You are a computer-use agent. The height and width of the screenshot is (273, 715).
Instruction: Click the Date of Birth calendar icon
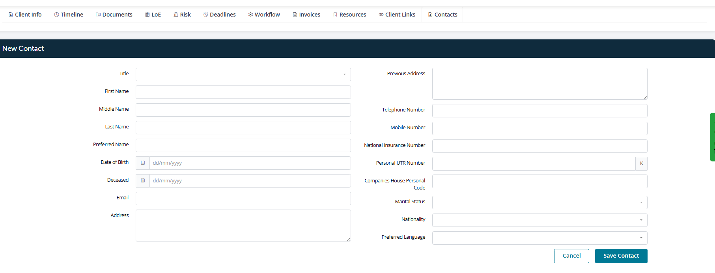coord(143,163)
